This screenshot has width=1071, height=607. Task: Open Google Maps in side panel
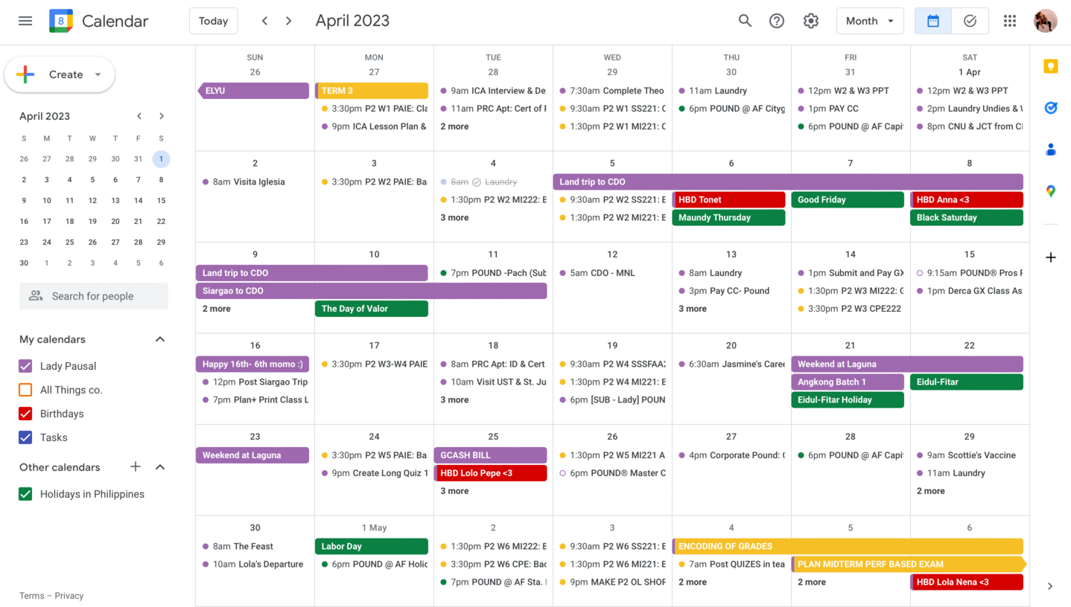pyautogui.click(x=1051, y=191)
